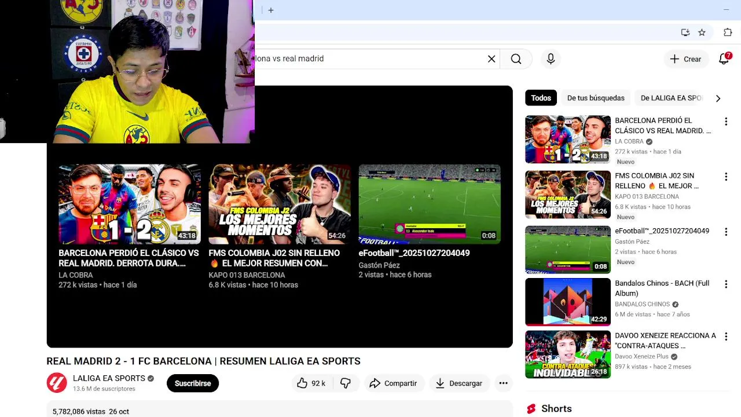Viewport: 741px width, 417px height.
Task: Go to the endscreen KAPO 013 BARCELONA channel
Action: [247, 275]
